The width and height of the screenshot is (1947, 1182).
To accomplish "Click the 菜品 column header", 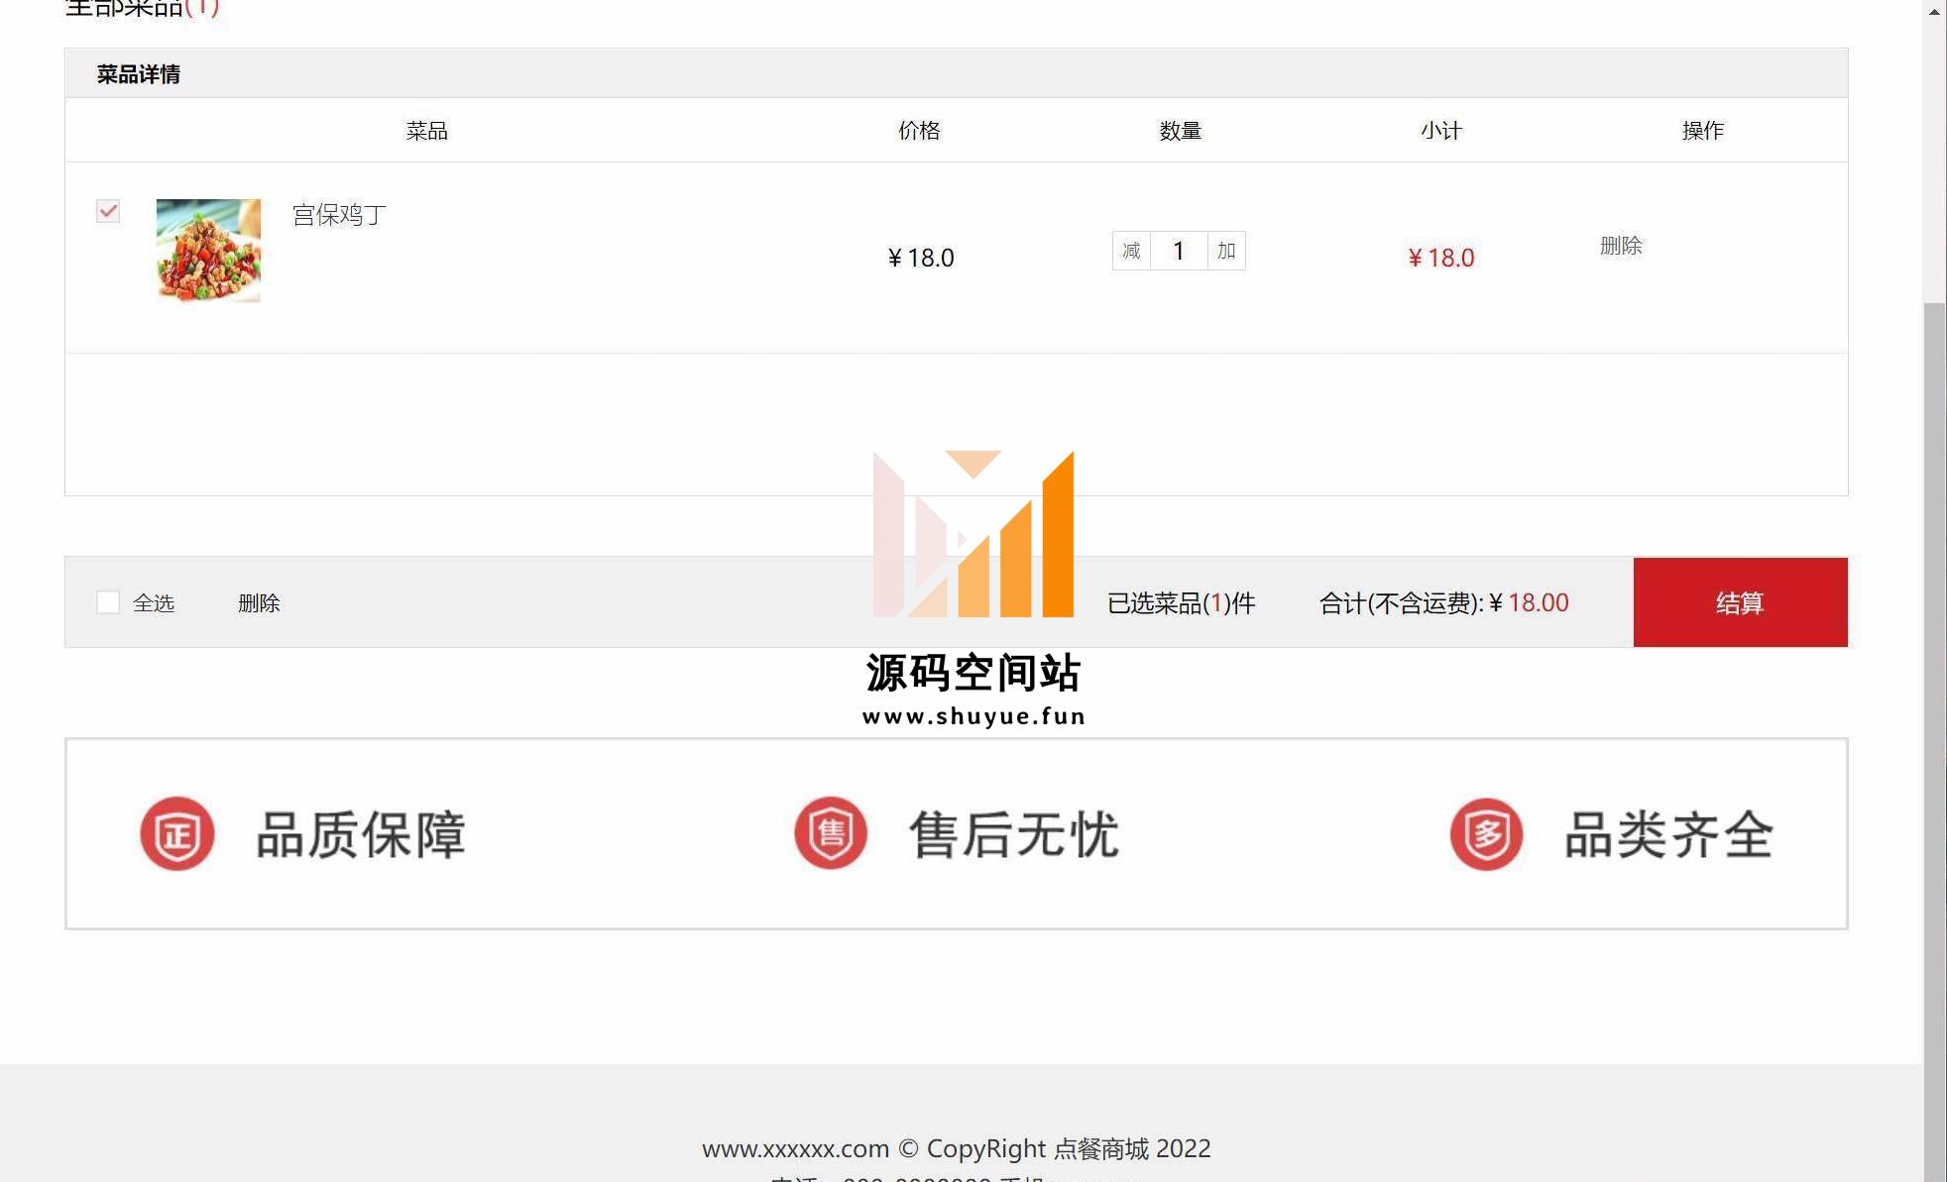I will pos(426,131).
